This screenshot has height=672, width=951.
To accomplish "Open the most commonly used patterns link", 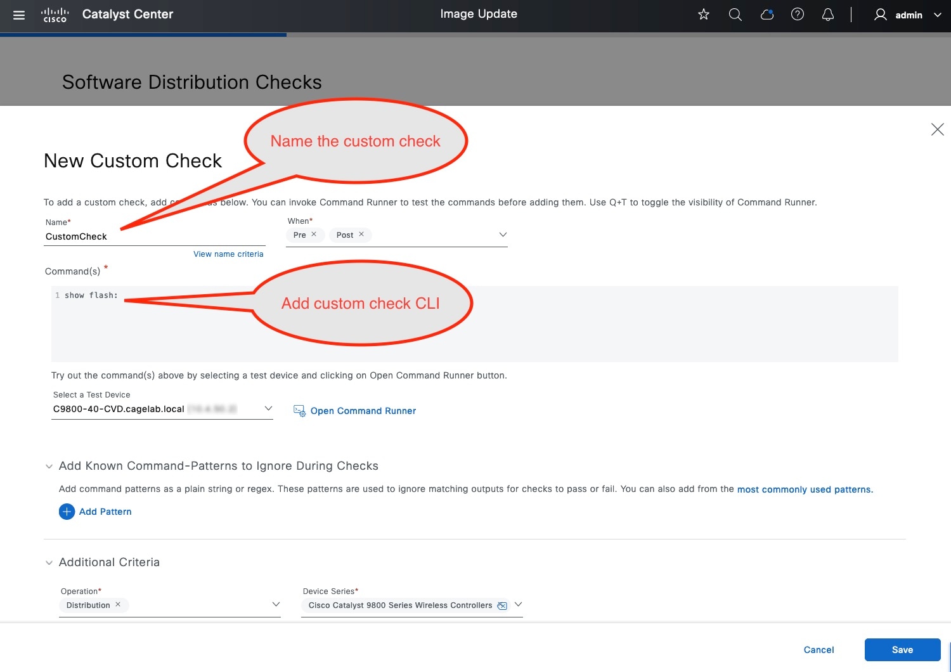I will tap(805, 489).
